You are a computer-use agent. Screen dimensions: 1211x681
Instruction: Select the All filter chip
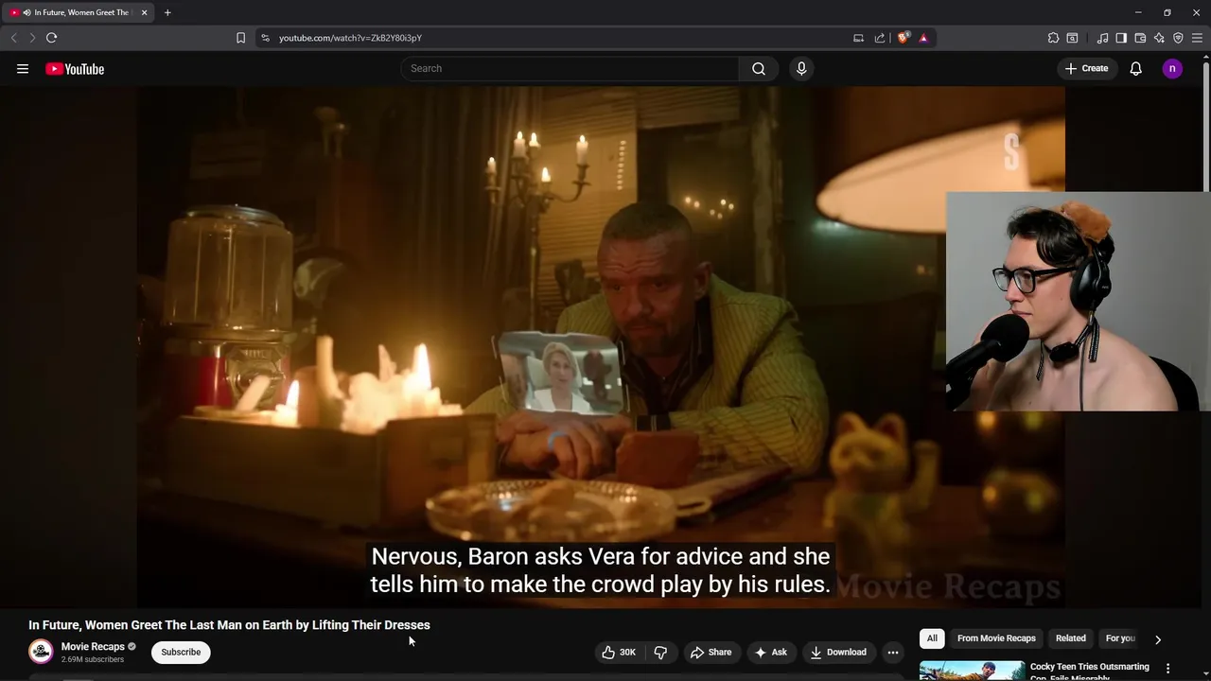[x=932, y=638]
